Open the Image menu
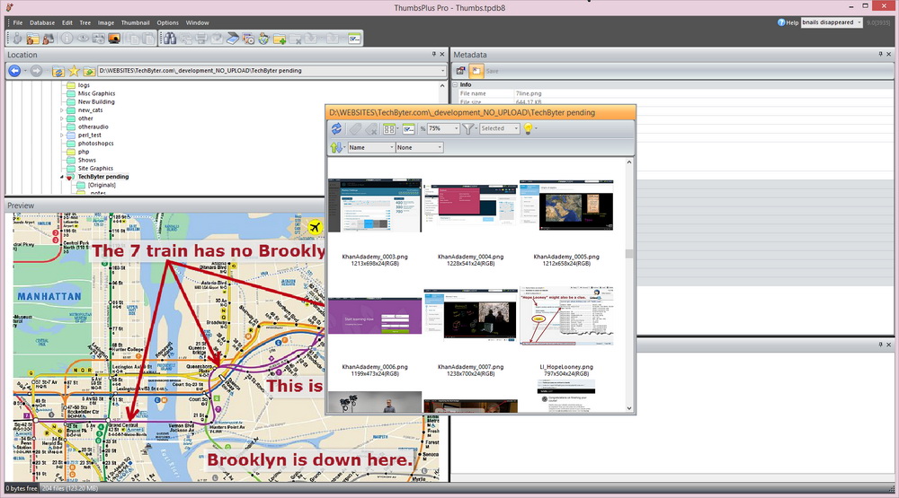 (x=105, y=23)
